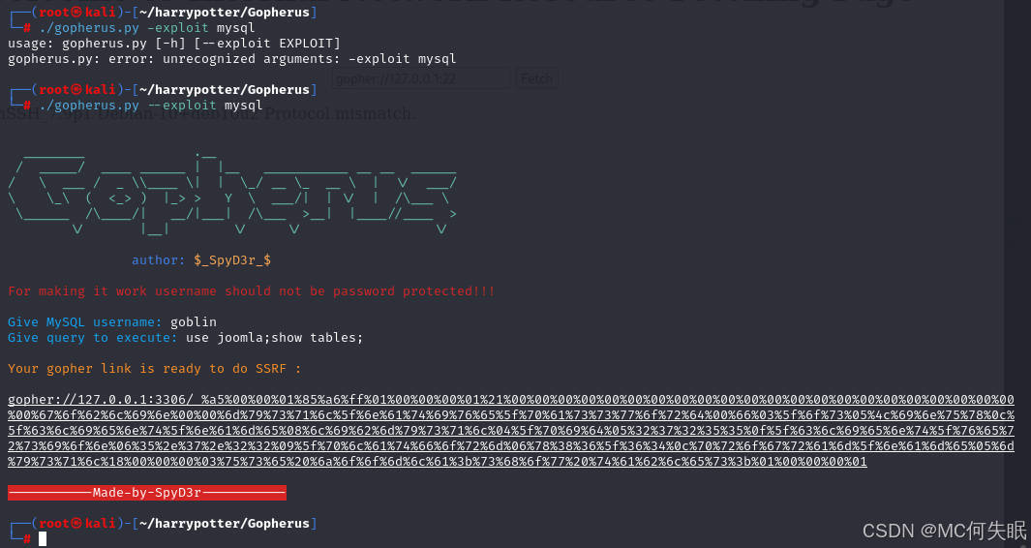Click the faint Fetch button behind the terminal
Image resolution: width=1031 pixels, height=548 pixels.
[536, 79]
